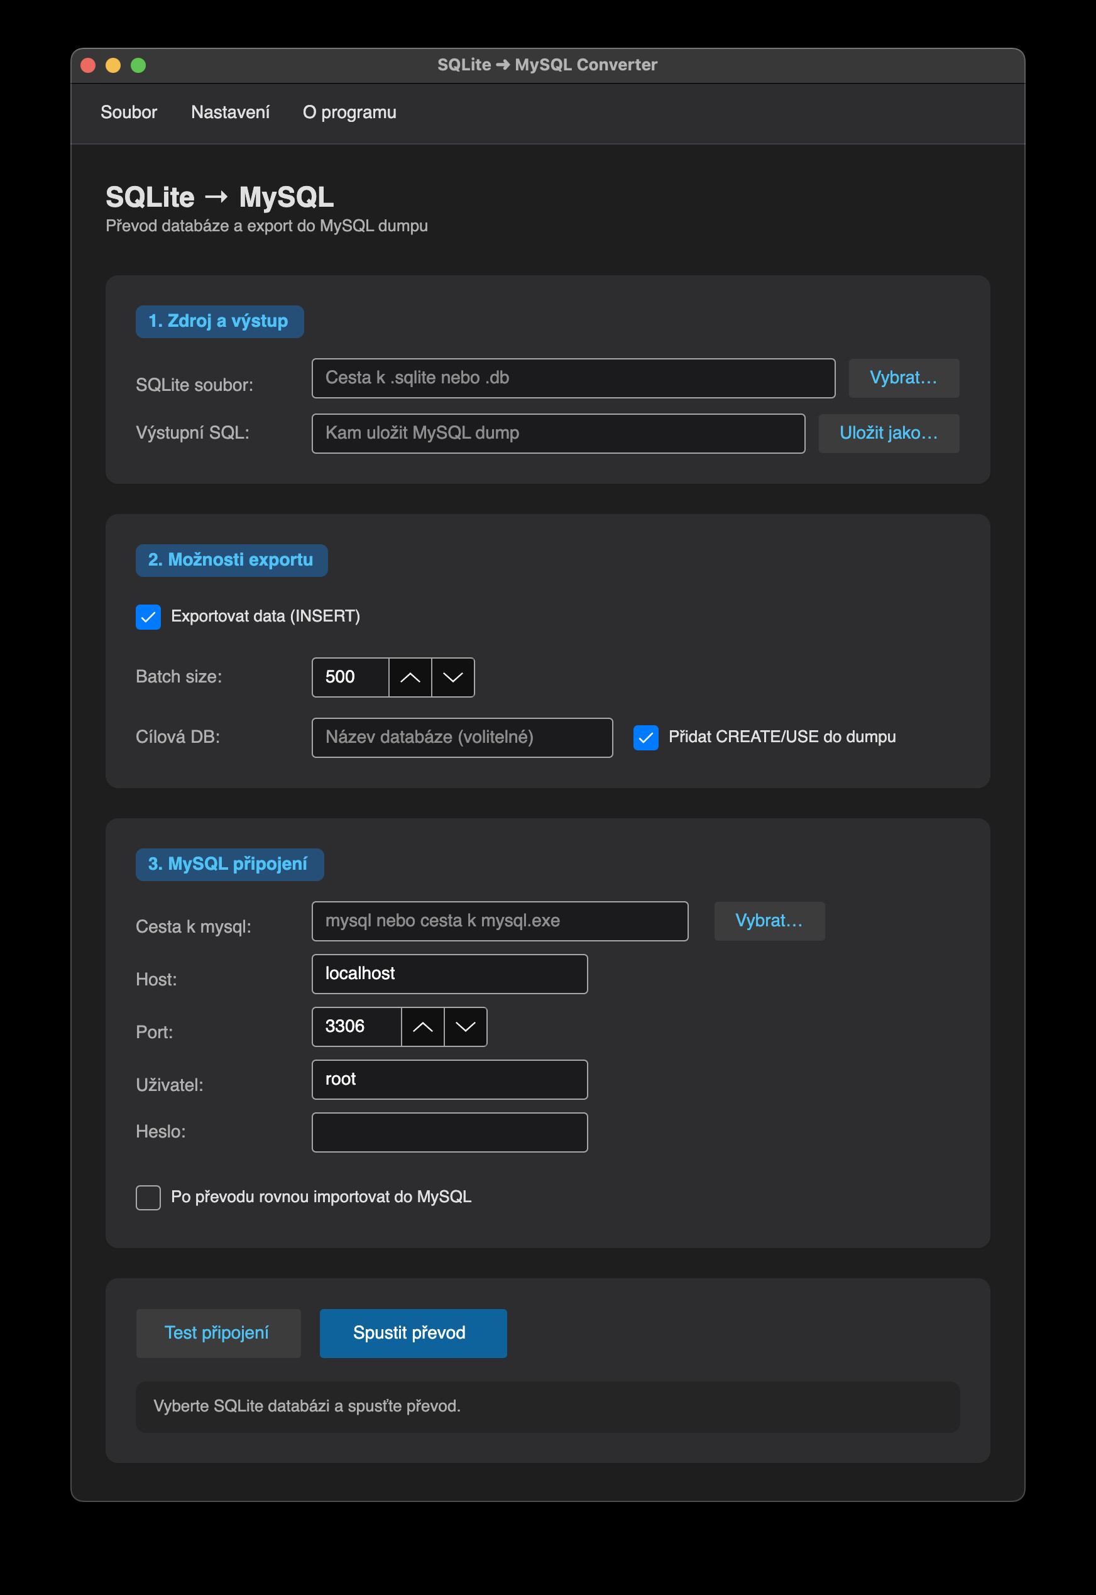
Task: Browse for mysql executable with Vybrat
Action: click(769, 921)
